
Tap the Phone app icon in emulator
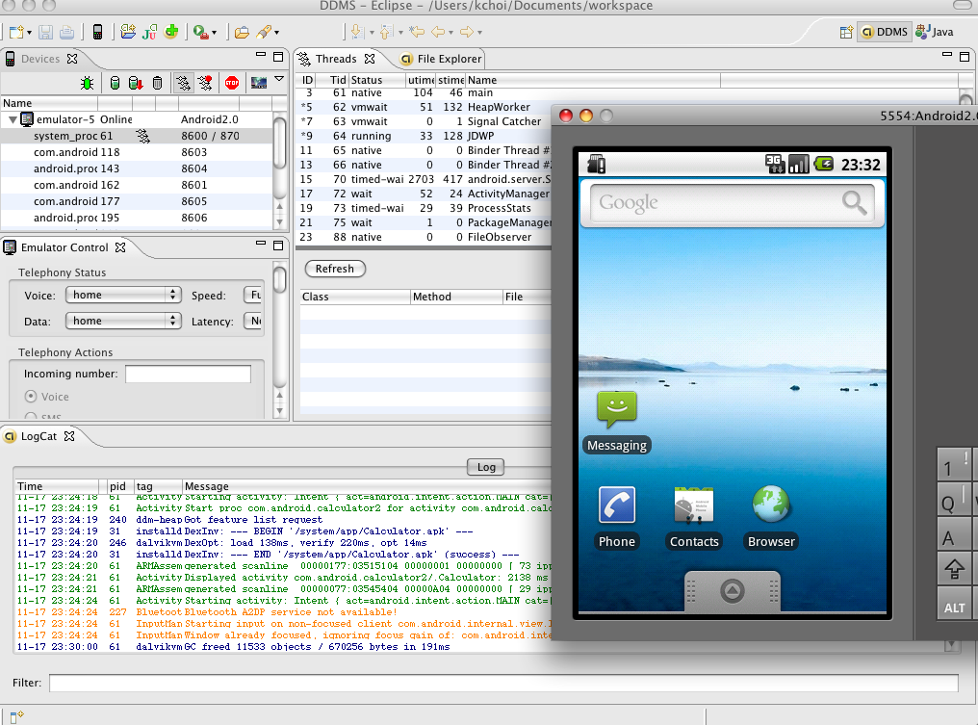[617, 505]
